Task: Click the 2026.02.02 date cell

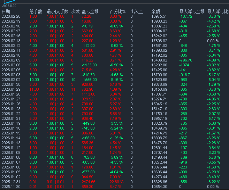Action: pos(11,80)
